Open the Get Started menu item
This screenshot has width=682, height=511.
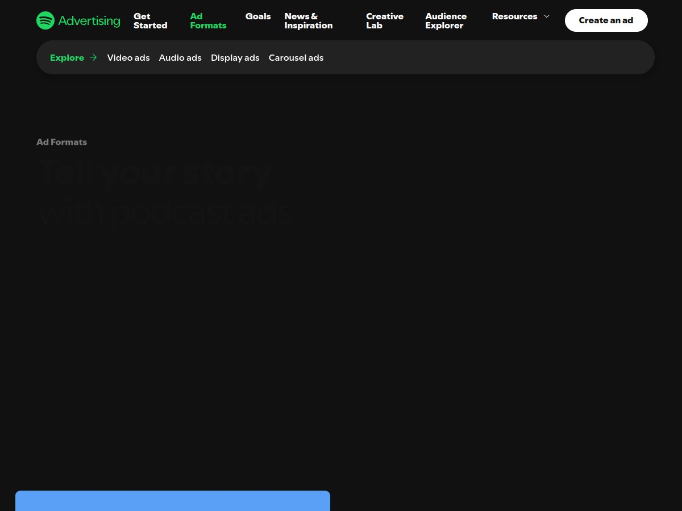click(x=151, y=21)
